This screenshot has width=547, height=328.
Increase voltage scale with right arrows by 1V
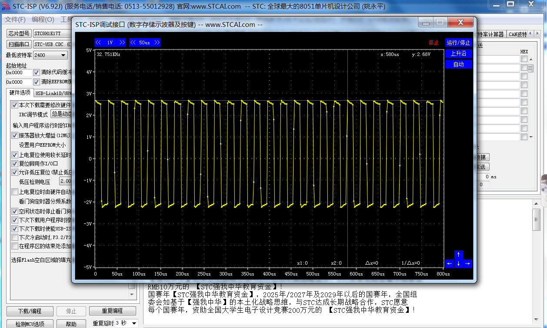coord(122,43)
